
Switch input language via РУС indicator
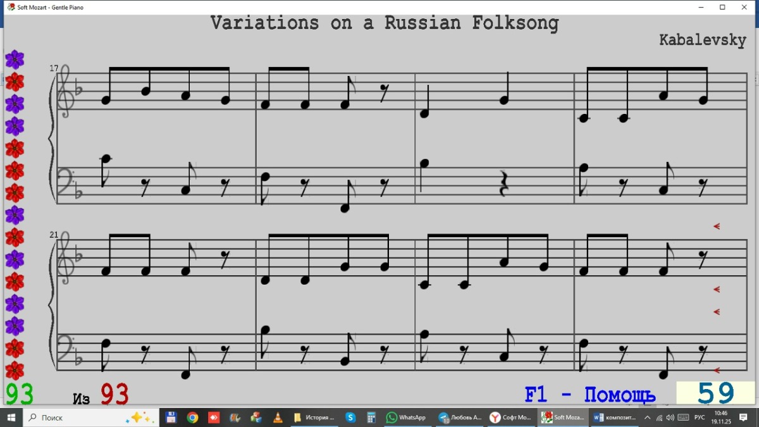pos(700,418)
